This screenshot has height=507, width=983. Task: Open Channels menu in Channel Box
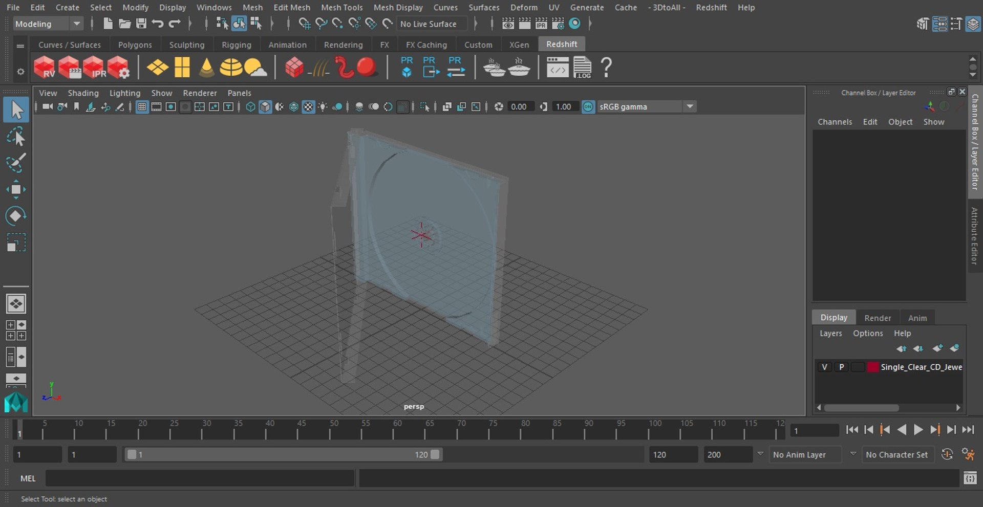pyautogui.click(x=835, y=122)
